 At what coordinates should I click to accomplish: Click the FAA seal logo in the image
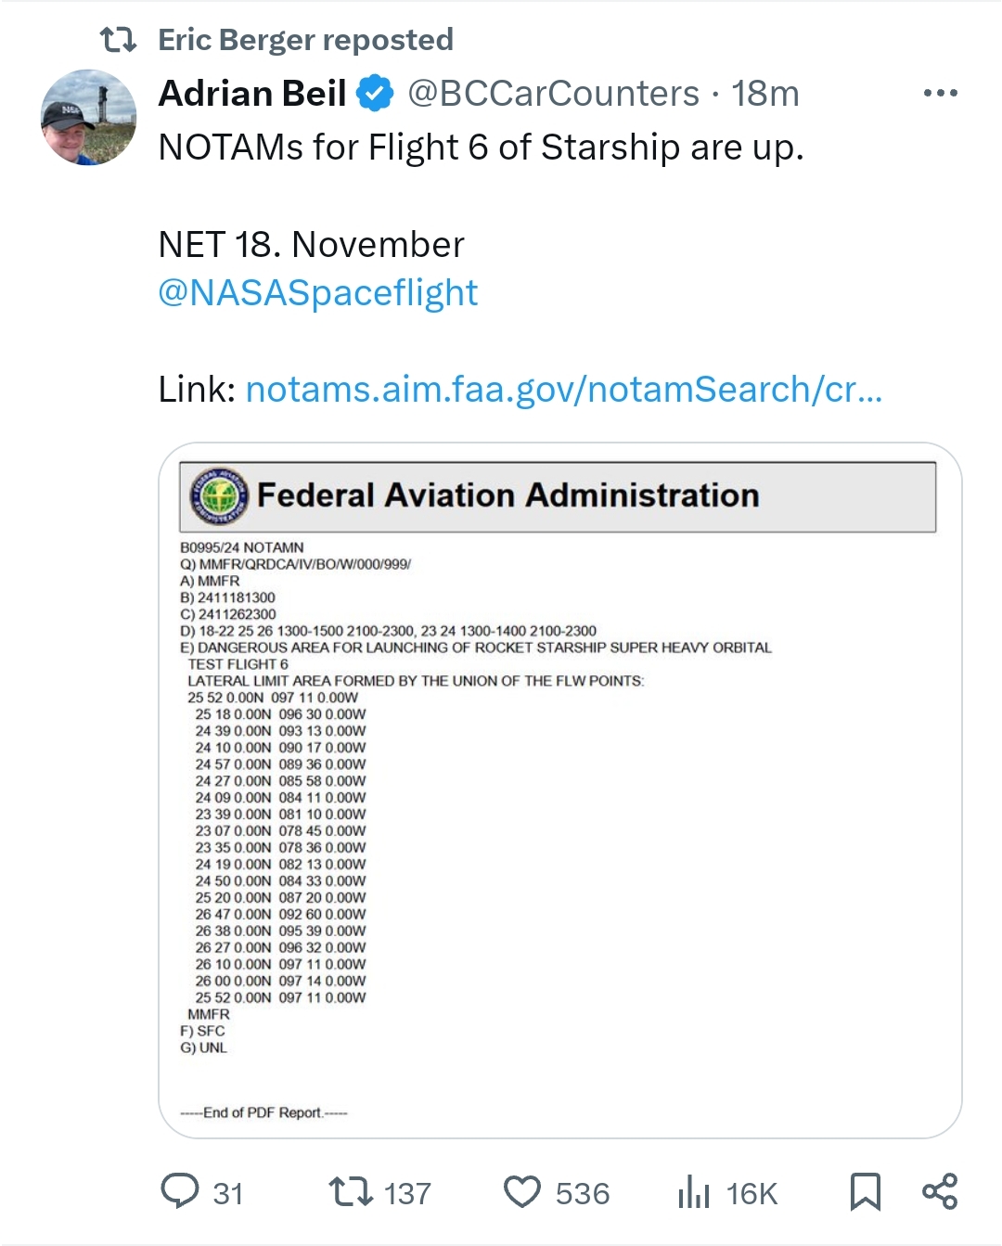click(x=219, y=496)
